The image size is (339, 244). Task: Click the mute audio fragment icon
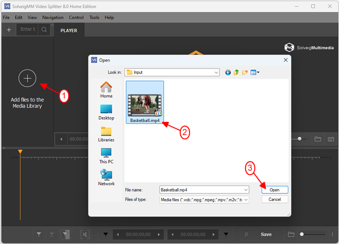85,234
